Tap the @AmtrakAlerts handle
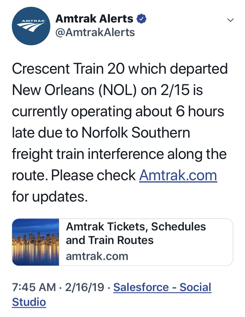 (95, 32)
